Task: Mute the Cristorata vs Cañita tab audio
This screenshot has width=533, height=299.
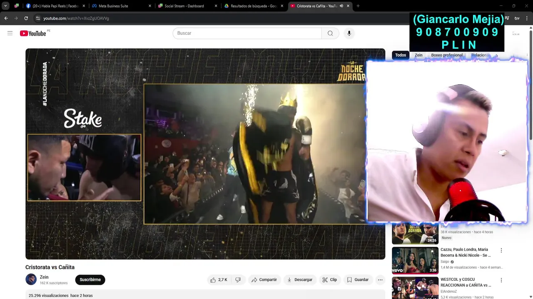Action: tap(341, 6)
